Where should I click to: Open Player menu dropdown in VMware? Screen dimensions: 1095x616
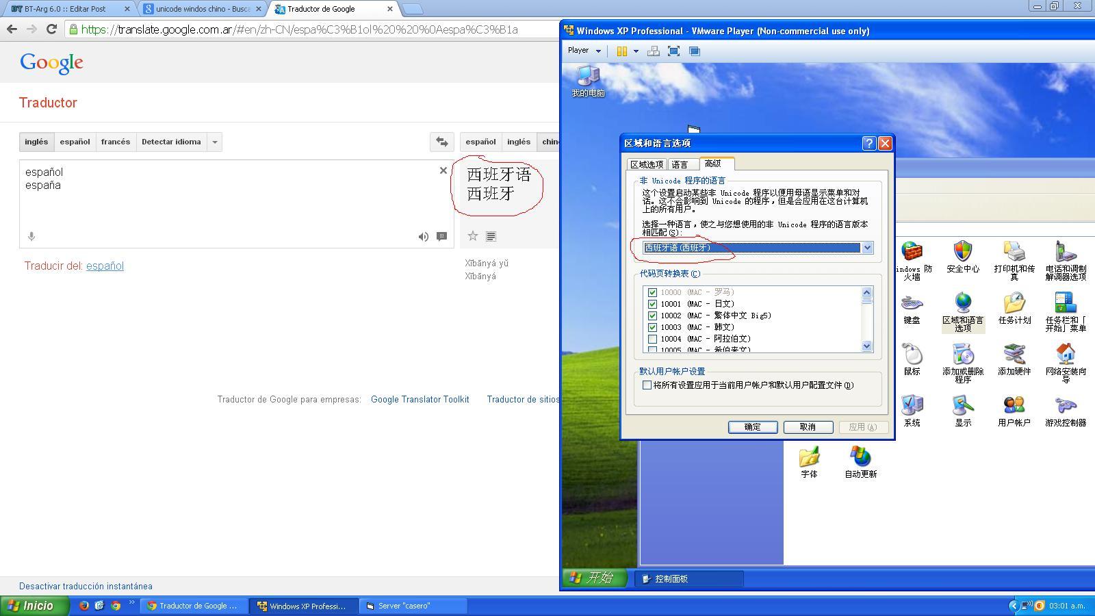click(584, 51)
